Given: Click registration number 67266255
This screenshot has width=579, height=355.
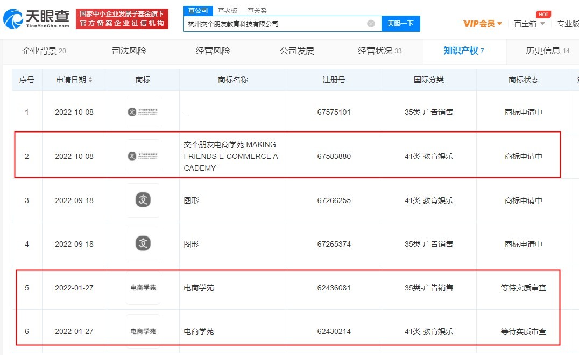Looking at the screenshot, I should [x=334, y=200].
